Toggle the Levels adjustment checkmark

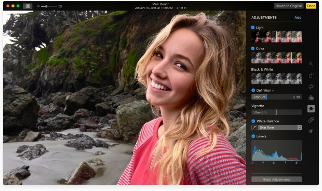pos(253,136)
